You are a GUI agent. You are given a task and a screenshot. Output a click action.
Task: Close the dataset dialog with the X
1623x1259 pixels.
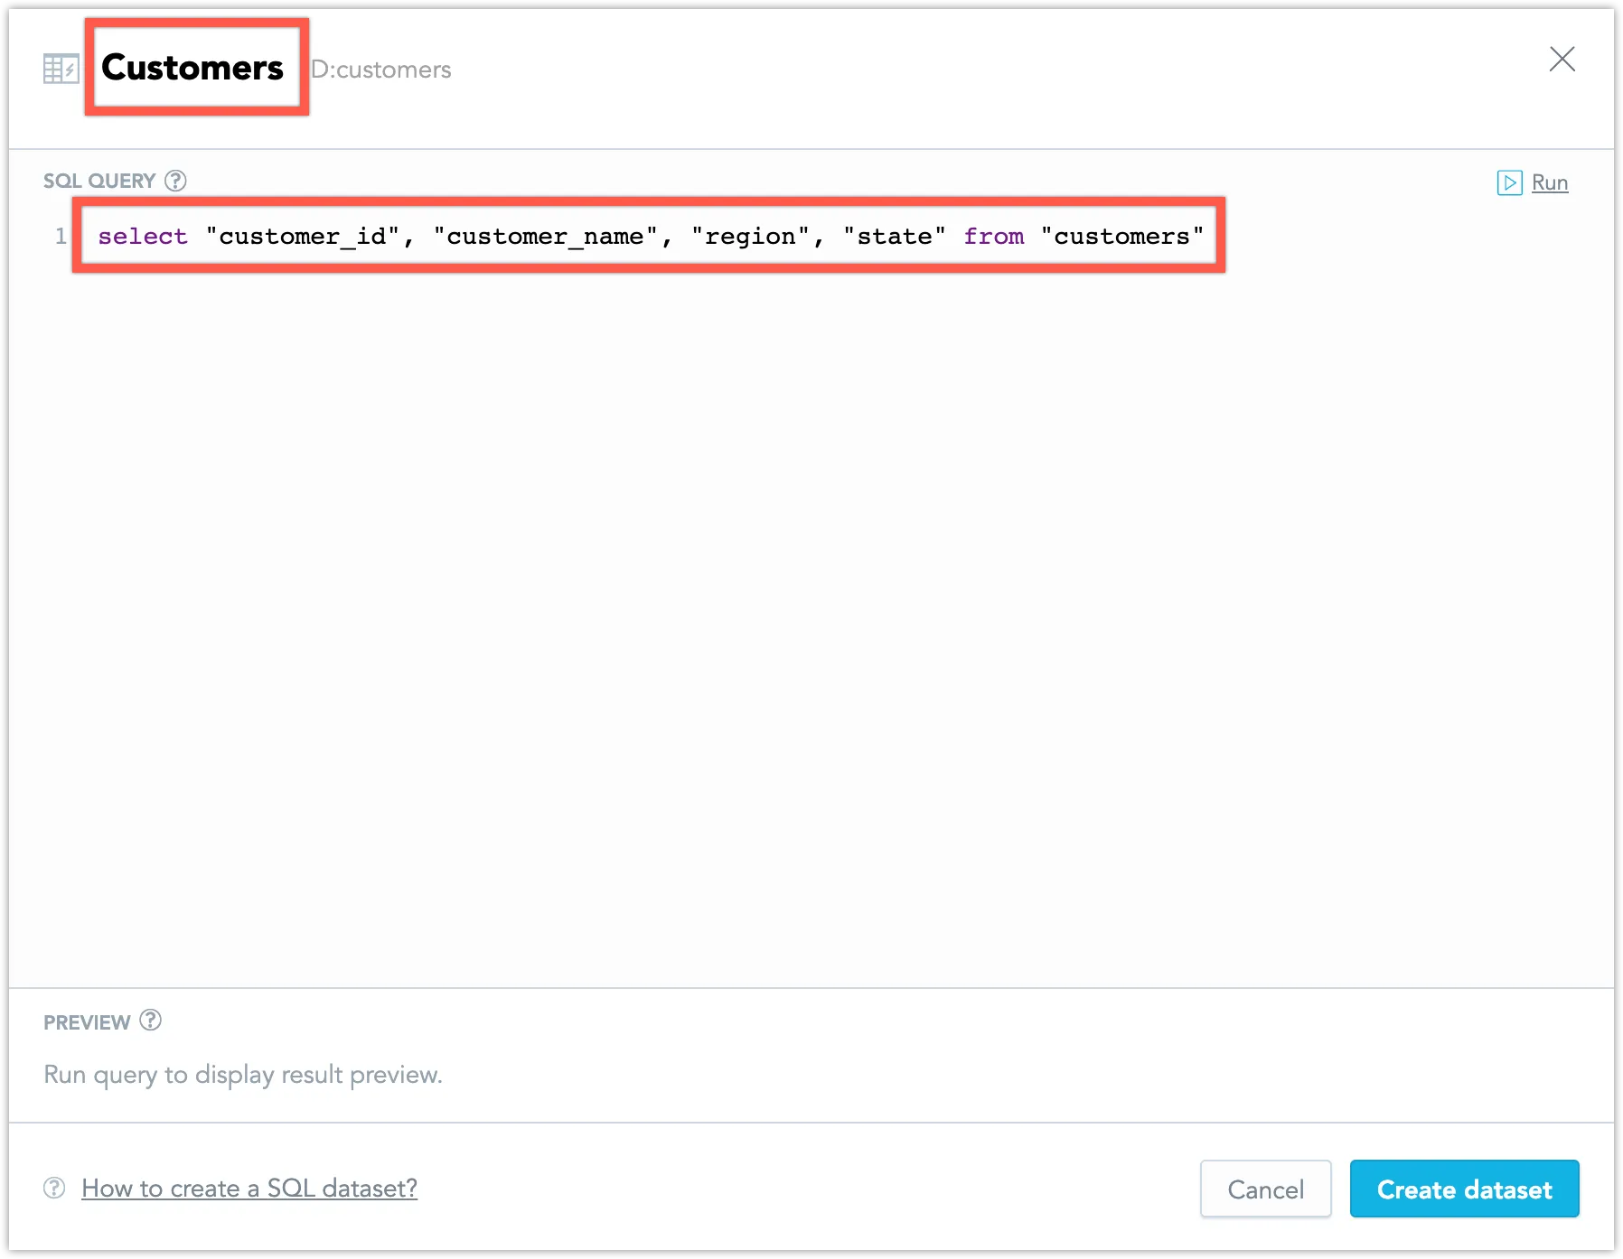(1562, 59)
